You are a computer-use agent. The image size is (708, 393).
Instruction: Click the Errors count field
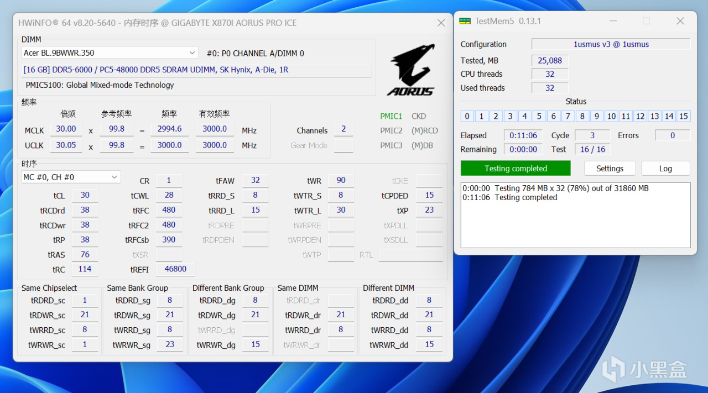(672, 135)
